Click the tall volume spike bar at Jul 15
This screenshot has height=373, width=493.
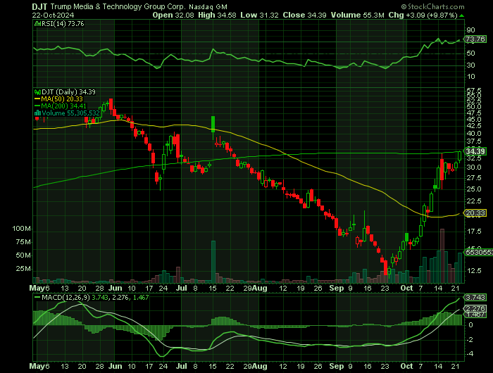click(x=213, y=262)
